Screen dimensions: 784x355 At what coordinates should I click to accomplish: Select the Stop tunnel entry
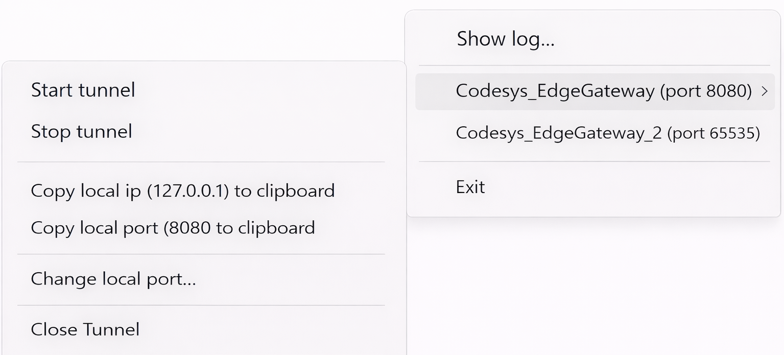pos(82,132)
